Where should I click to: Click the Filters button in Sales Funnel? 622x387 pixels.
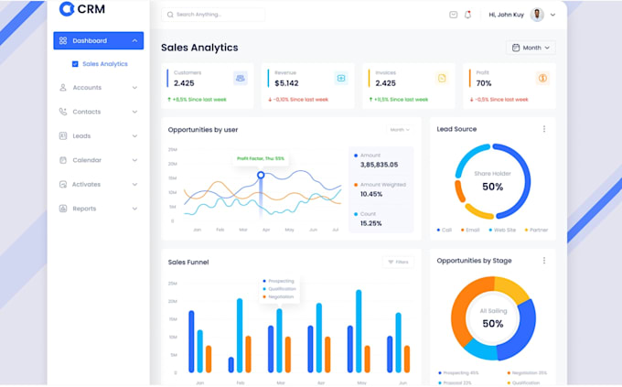point(398,262)
